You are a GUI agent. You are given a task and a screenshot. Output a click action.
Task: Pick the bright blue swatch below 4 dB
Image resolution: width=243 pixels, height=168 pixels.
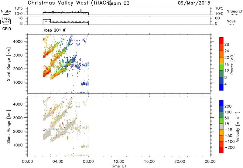click(221, 87)
